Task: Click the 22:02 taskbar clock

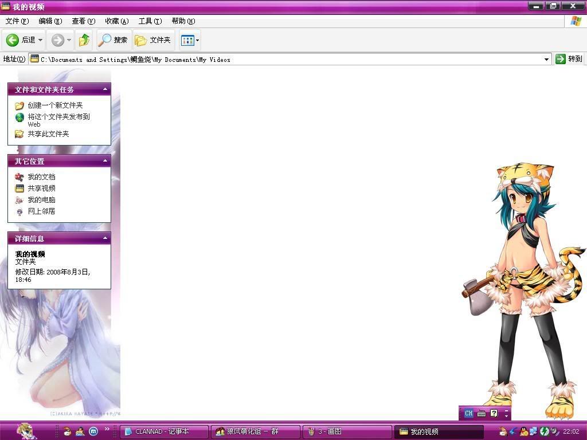Action: click(571, 431)
